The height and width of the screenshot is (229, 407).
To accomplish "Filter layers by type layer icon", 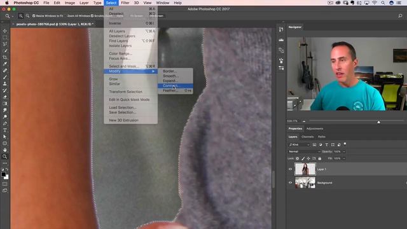I will pyautogui.click(x=326, y=144).
